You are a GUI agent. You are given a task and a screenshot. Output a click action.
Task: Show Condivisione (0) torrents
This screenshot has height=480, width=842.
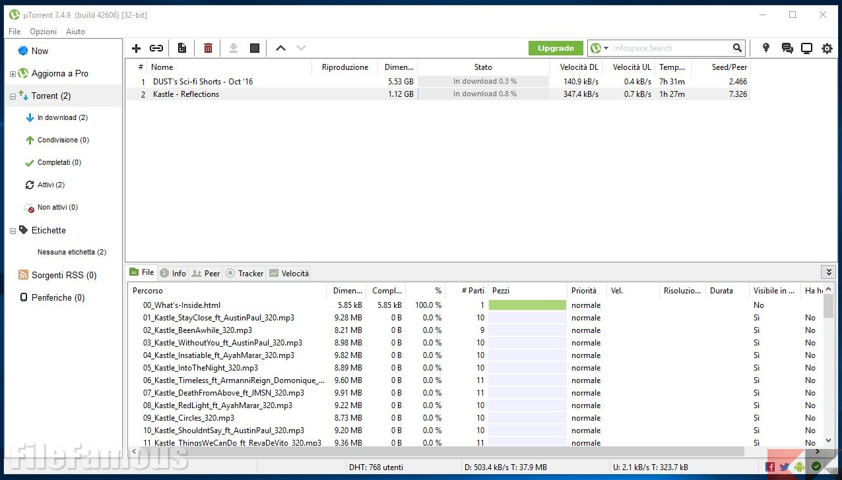click(x=63, y=140)
